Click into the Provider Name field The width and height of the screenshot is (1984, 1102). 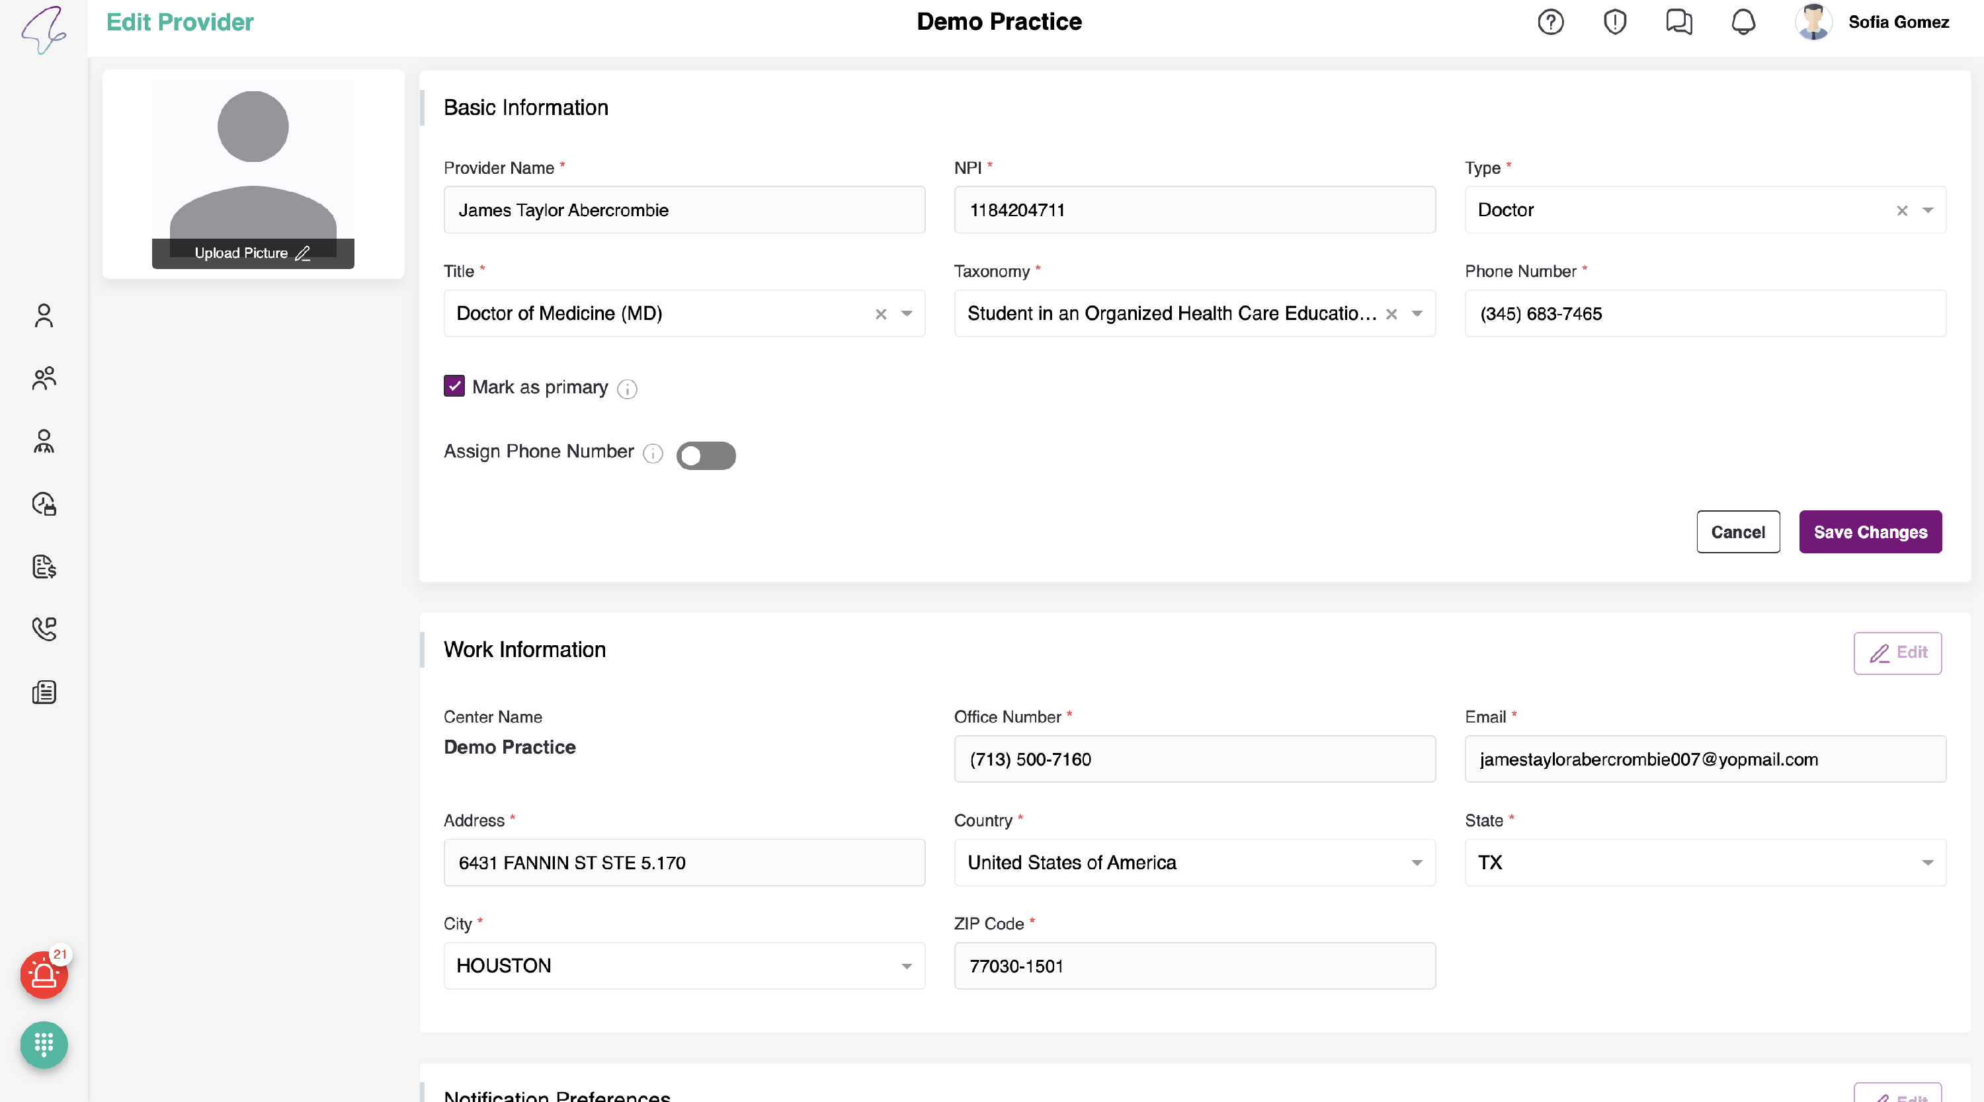pos(683,210)
